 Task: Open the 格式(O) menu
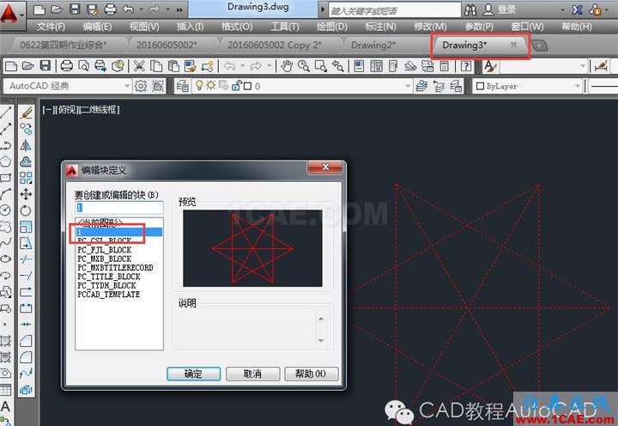[237, 27]
